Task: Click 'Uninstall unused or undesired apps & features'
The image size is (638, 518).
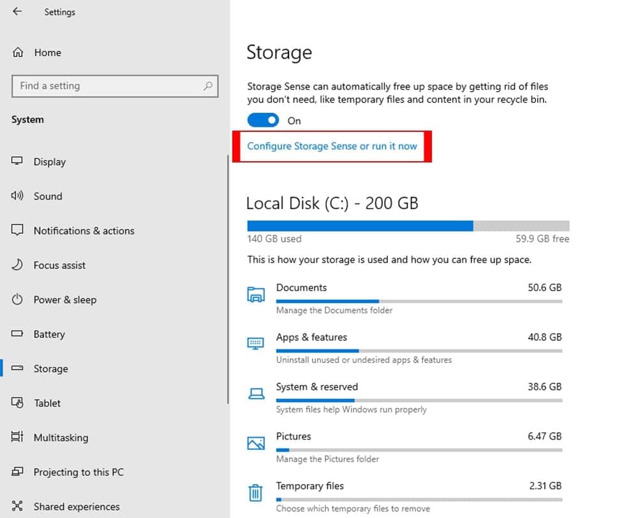Action: click(364, 360)
